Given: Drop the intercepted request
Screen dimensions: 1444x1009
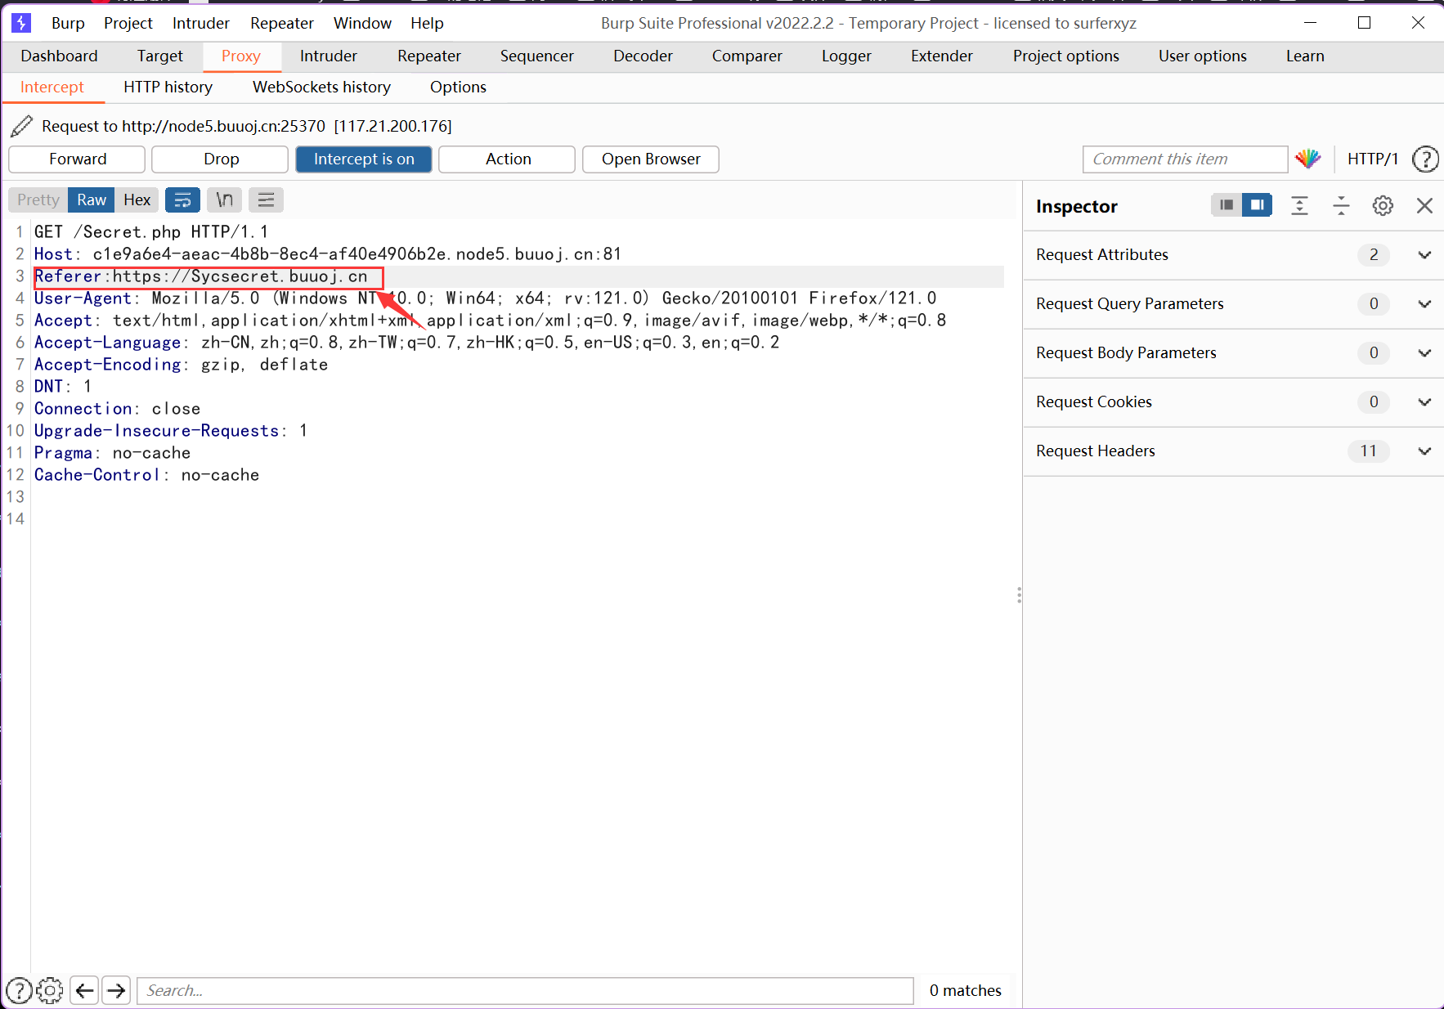Looking at the screenshot, I should pyautogui.click(x=220, y=159).
